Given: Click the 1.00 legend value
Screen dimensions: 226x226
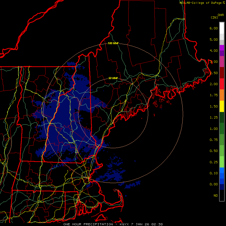Looking at the screenshot, I should tap(214, 129).
